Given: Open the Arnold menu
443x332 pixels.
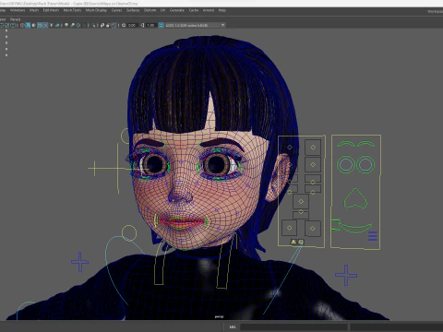Looking at the screenshot, I should coord(209,10).
